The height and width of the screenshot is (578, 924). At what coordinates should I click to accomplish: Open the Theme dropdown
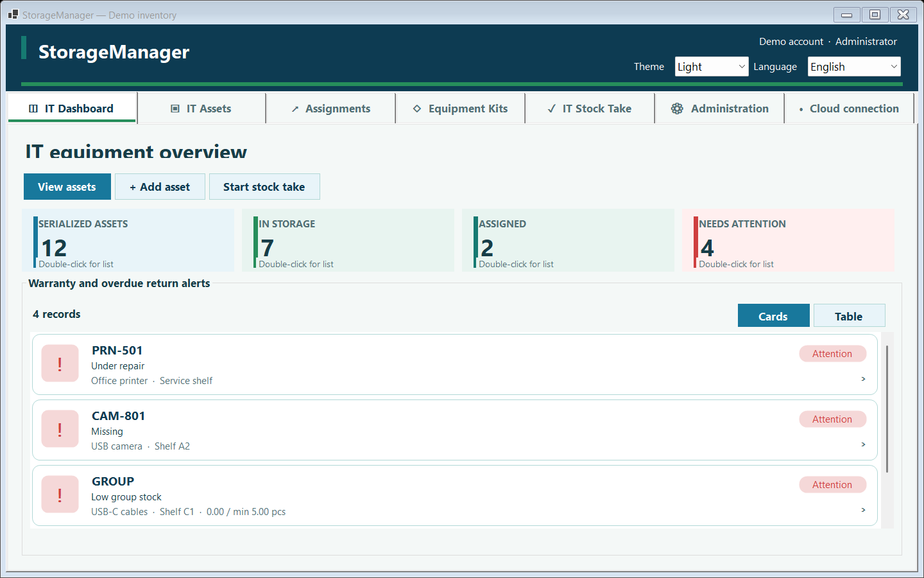[712, 66]
